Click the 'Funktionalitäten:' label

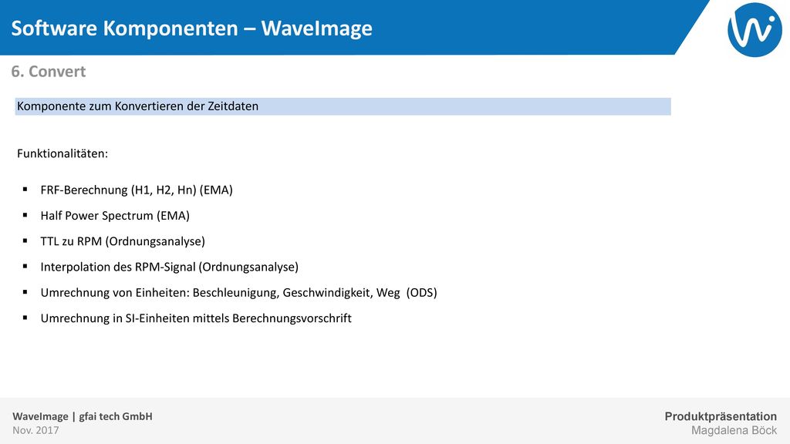pos(62,153)
